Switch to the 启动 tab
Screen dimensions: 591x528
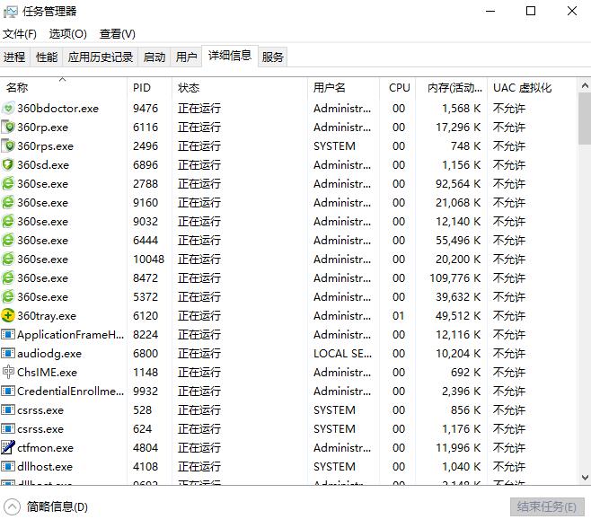click(x=154, y=57)
